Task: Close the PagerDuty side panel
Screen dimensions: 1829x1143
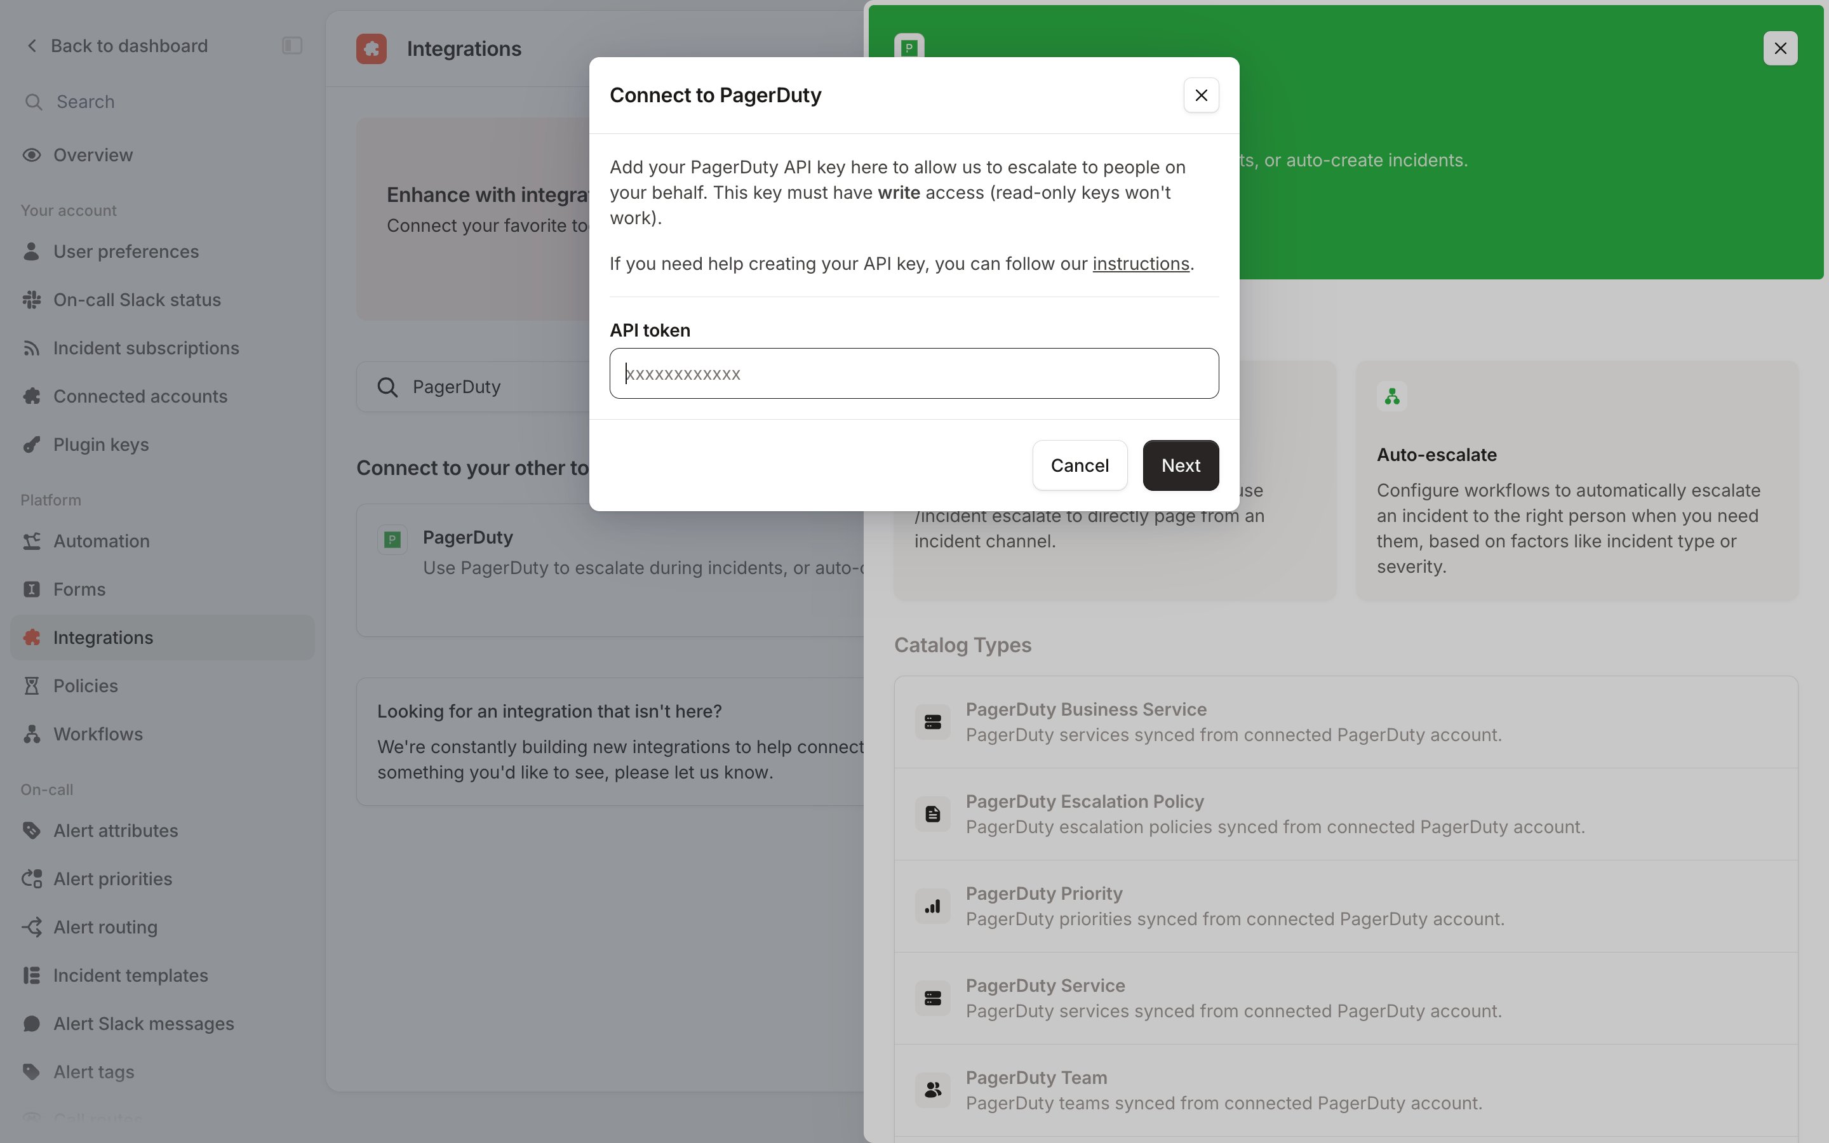Action: 1780,48
